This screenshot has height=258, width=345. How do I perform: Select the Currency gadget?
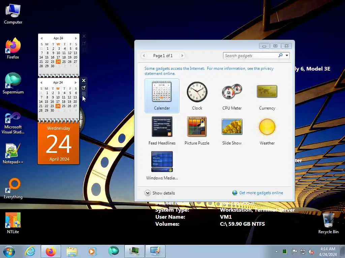pyautogui.click(x=267, y=96)
